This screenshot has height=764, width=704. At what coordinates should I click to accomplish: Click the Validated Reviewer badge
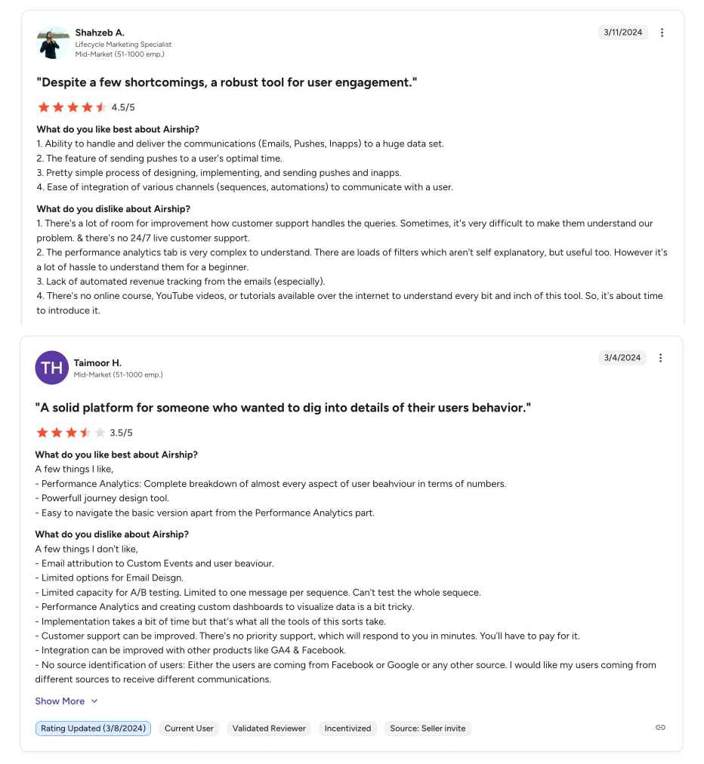click(269, 728)
